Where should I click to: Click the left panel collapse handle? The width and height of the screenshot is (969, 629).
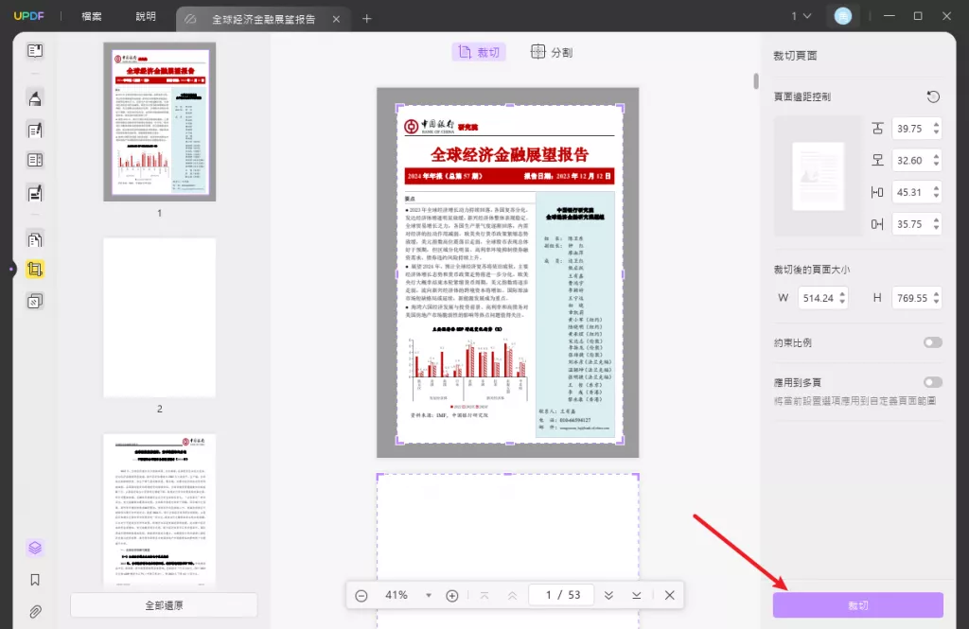coord(11,270)
